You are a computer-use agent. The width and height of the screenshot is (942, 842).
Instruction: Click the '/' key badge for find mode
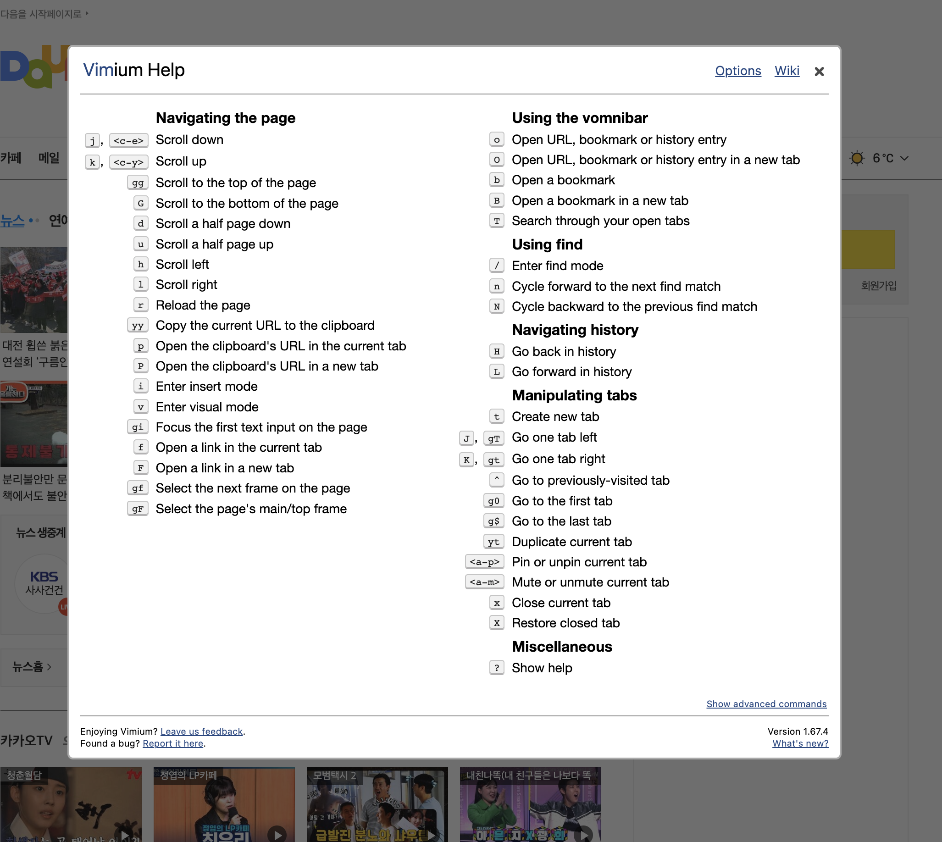[x=496, y=266]
